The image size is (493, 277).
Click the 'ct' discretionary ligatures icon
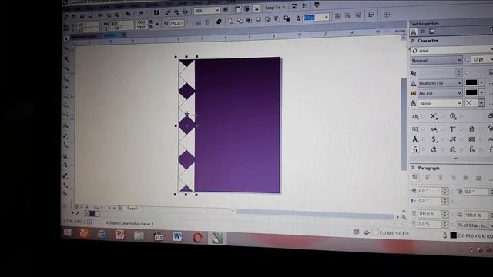point(434,149)
